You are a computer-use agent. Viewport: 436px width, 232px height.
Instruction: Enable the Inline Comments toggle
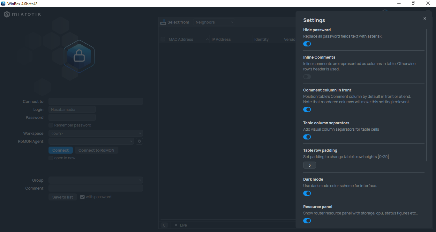307,77
